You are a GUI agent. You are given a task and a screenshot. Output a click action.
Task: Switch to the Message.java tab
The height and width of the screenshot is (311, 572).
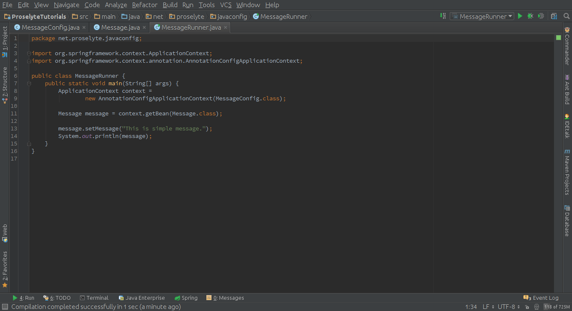pyautogui.click(x=119, y=27)
